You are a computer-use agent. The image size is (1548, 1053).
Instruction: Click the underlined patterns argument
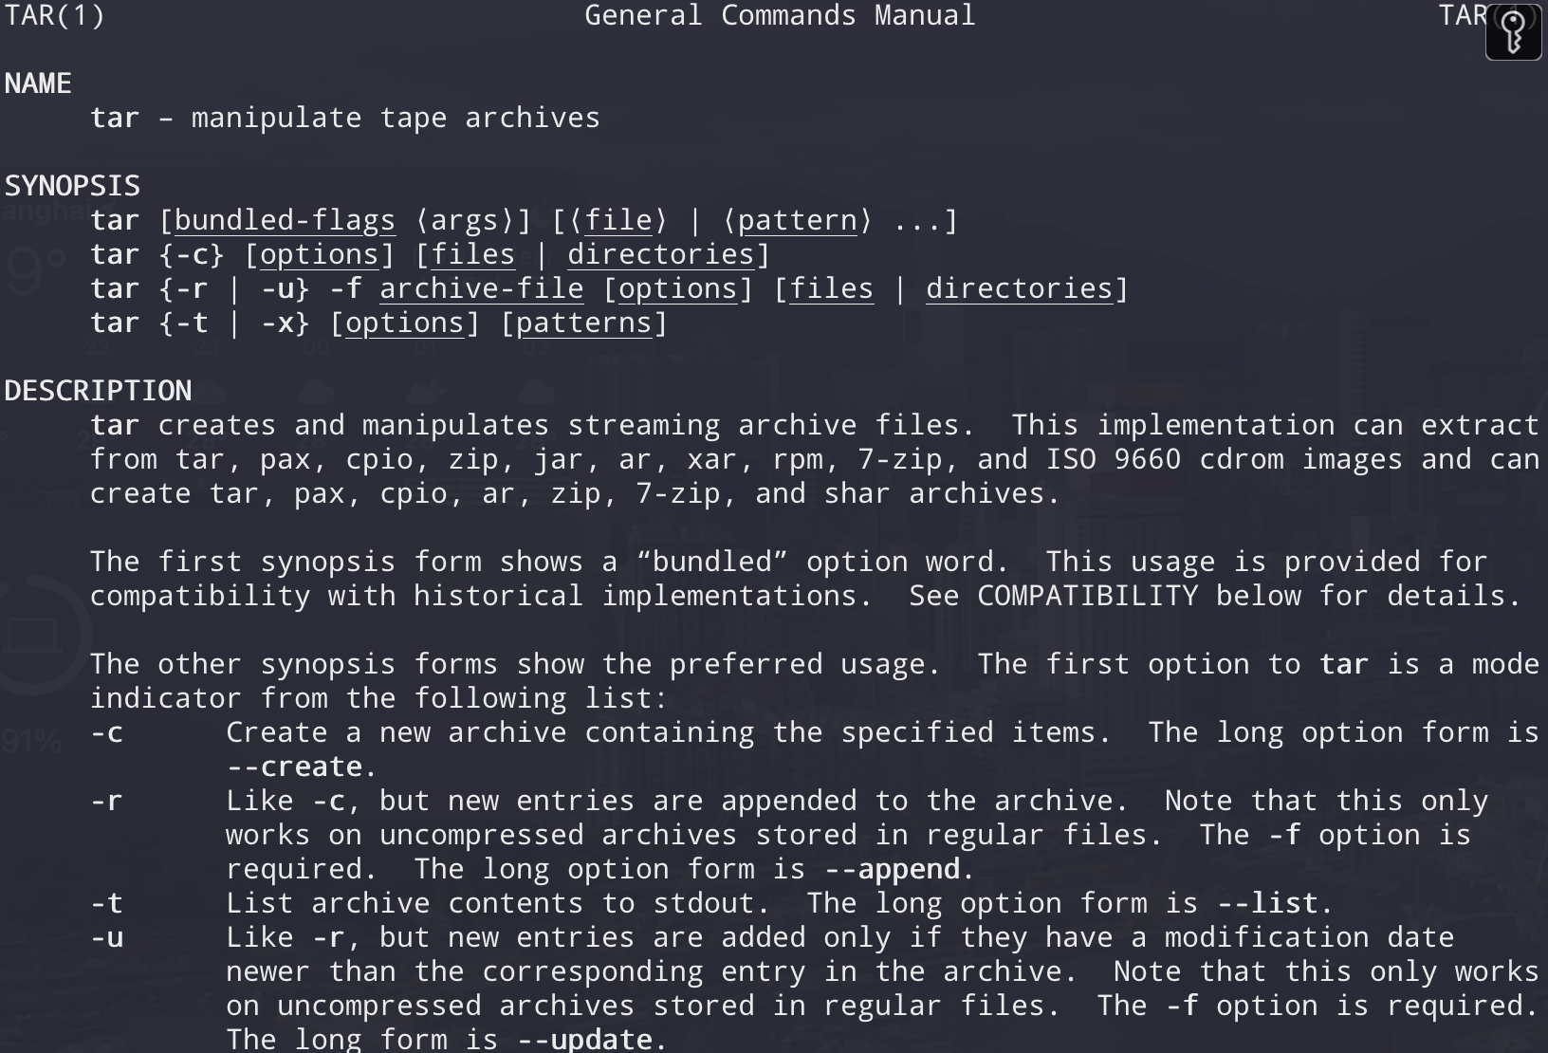click(x=584, y=323)
